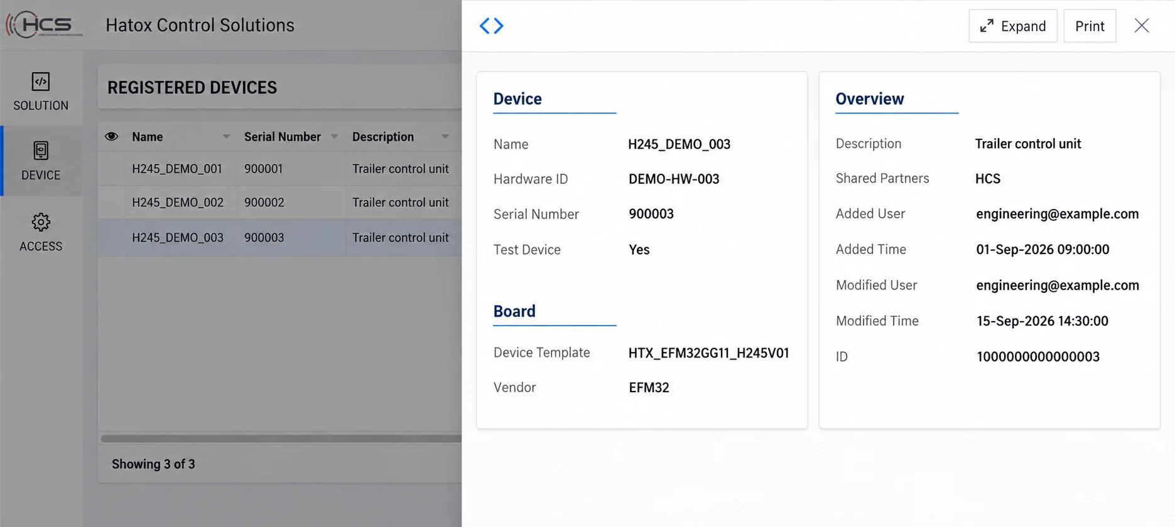
Task: Click Shared Partners value HCS
Action: click(x=987, y=178)
